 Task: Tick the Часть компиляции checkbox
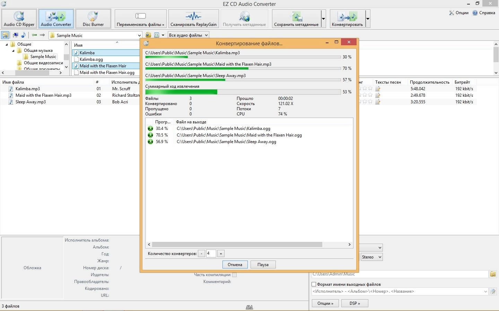pos(234,275)
